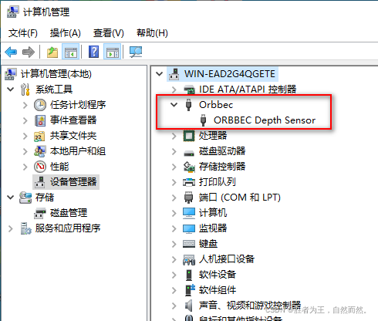This screenshot has height=321, width=378.
Task: Collapse the 系统工具 tree node
Action: pos(11,90)
